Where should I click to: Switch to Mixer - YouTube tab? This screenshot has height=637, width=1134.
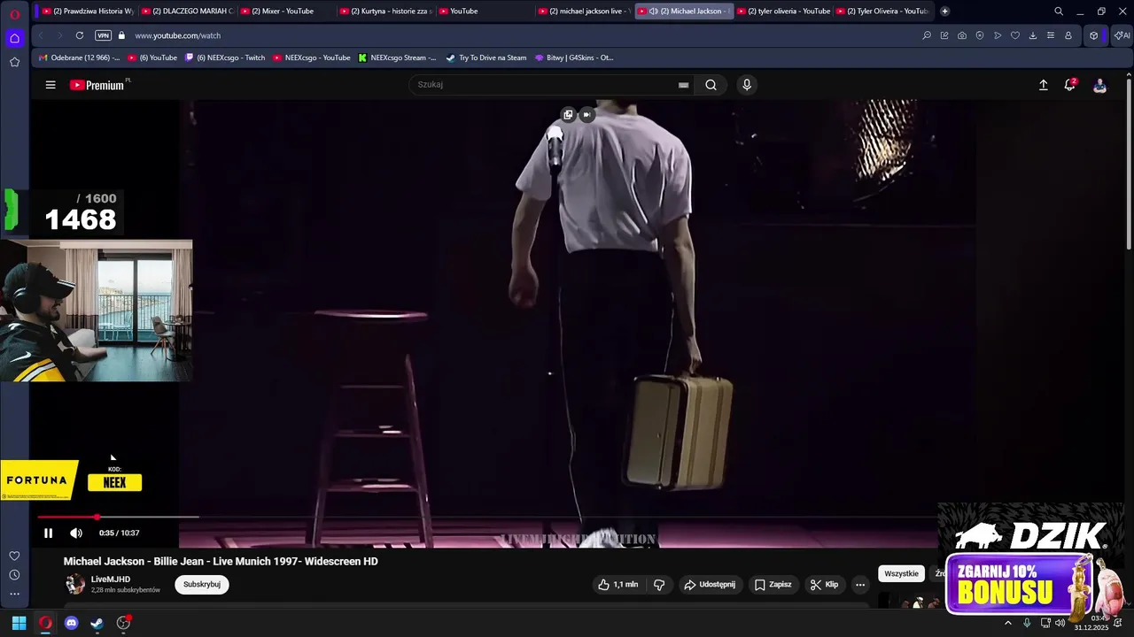tap(286, 12)
